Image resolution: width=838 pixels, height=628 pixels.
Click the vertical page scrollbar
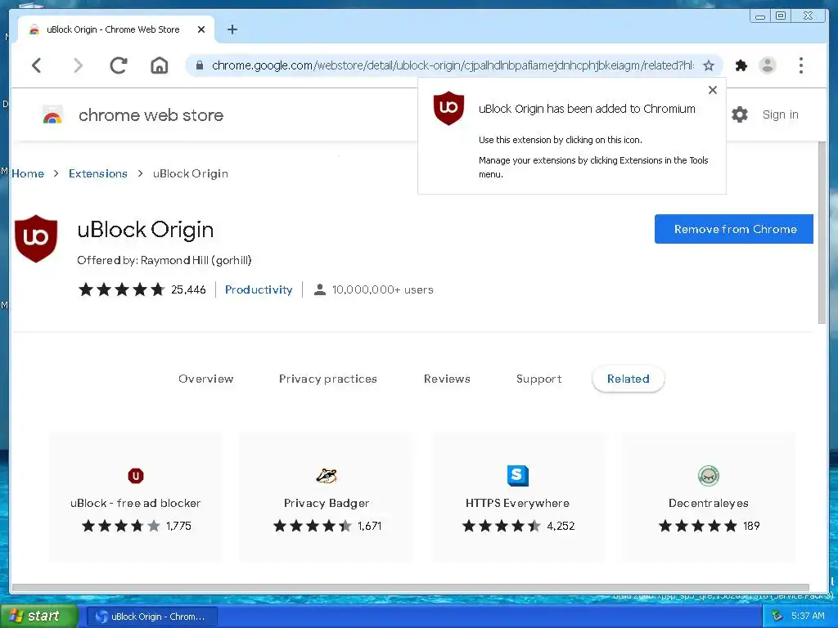tap(822, 233)
